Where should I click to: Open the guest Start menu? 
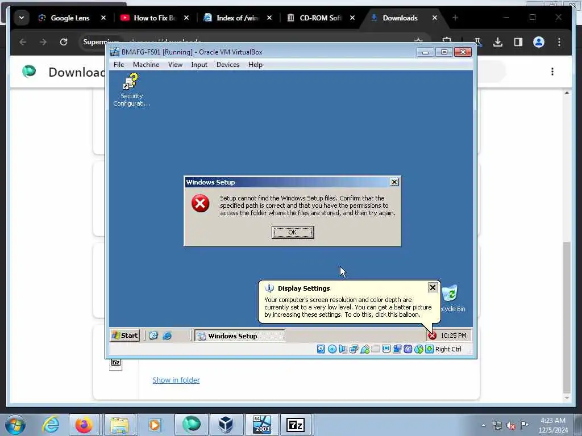pyautogui.click(x=126, y=336)
